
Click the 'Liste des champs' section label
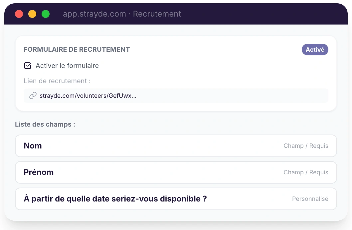[45, 124]
